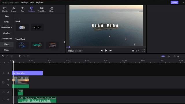Delete the selected clip
The image size is (185, 104).
12,56
